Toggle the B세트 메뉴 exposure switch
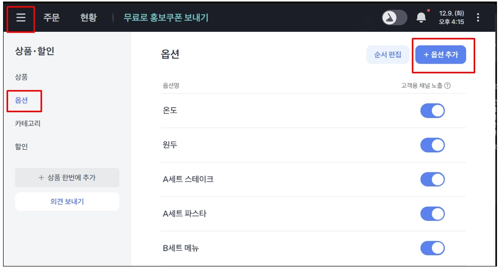Image resolution: width=498 pixels, height=268 pixels. pyautogui.click(x=433, y=248)
